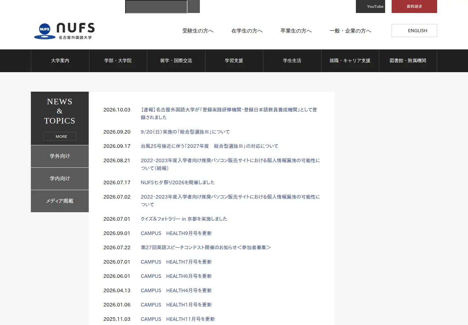
Task: Click the date 2026.04.13
Action: pos(117,291)
